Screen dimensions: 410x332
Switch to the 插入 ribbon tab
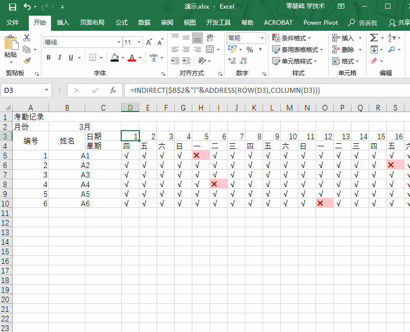click(x=63, y=23)
